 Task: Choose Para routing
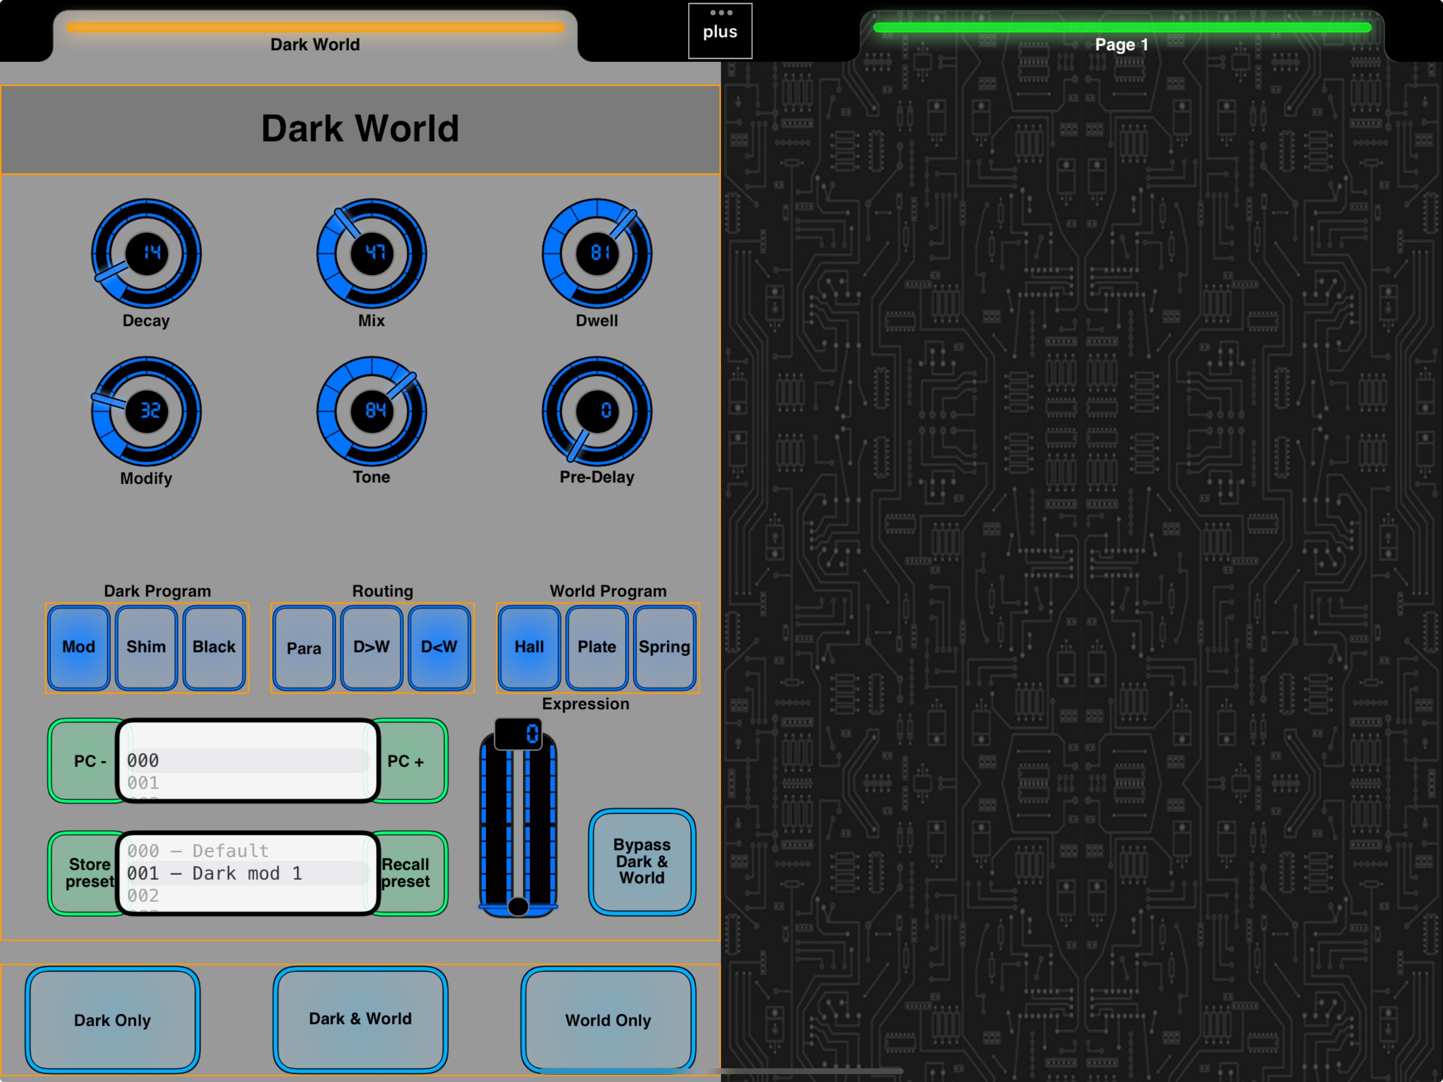pyautogui.click(x=304, y=647)
